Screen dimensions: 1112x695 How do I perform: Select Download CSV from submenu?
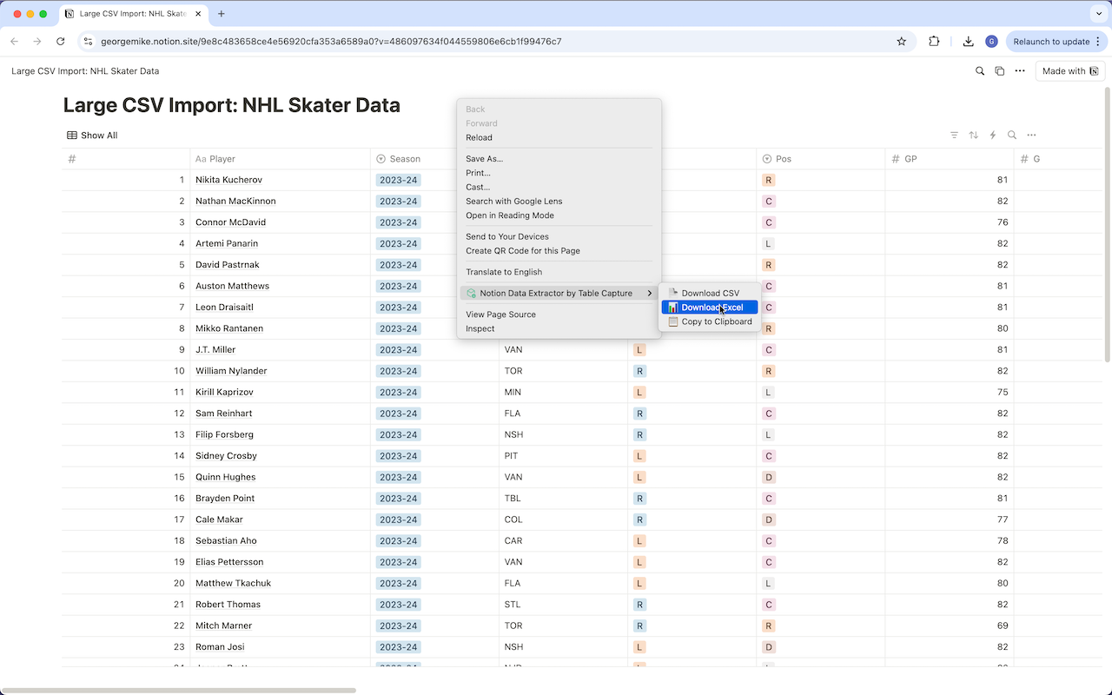point(710,293)
